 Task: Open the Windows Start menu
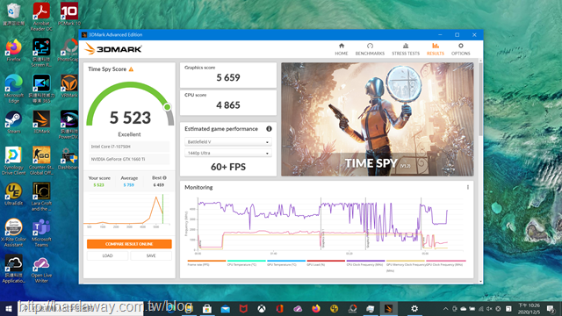point(9,308)
